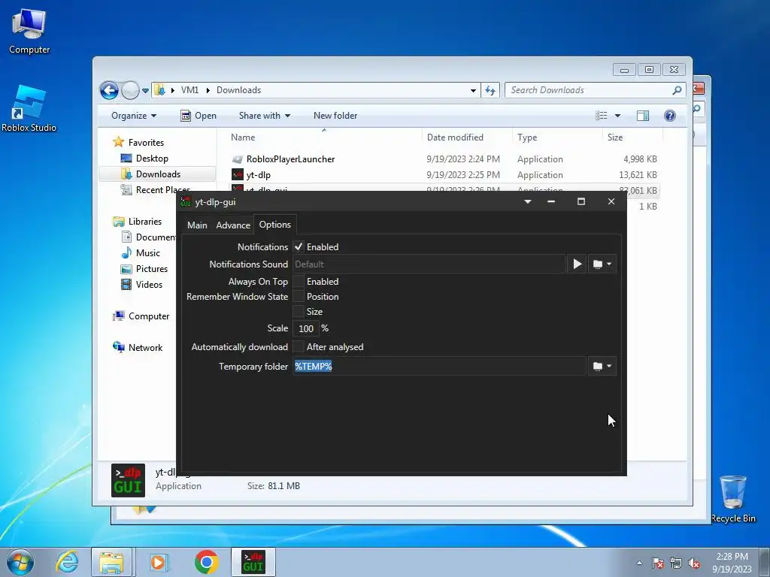The image size is (770, 577).
Task: Click the Scale percentage field
Action: [x=306, y=328]
